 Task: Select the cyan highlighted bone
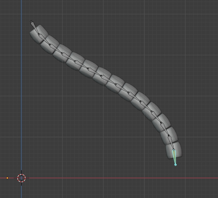click(x=174, y=157)
